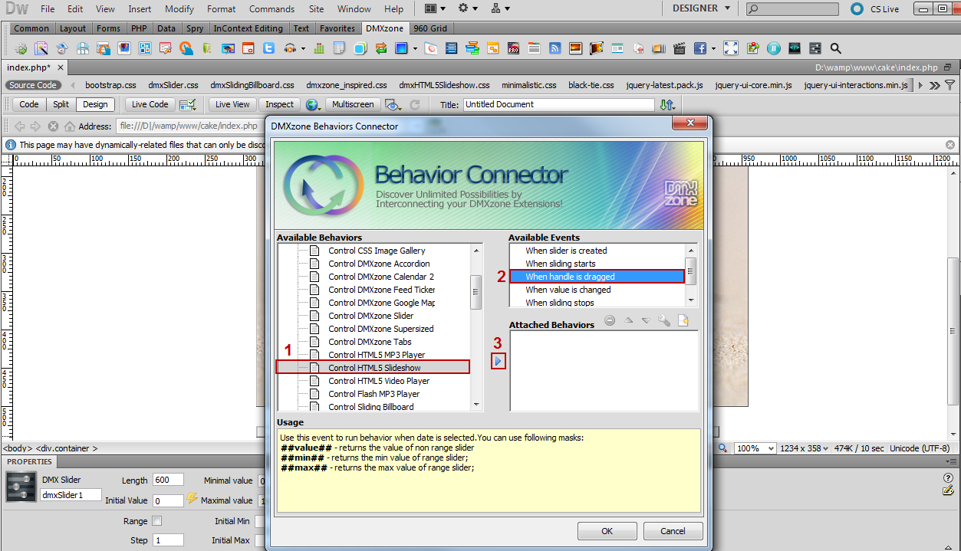The width and height of the screenshot is (961, 551).
Task: Click the Length input field
Action: click(168, 480)
